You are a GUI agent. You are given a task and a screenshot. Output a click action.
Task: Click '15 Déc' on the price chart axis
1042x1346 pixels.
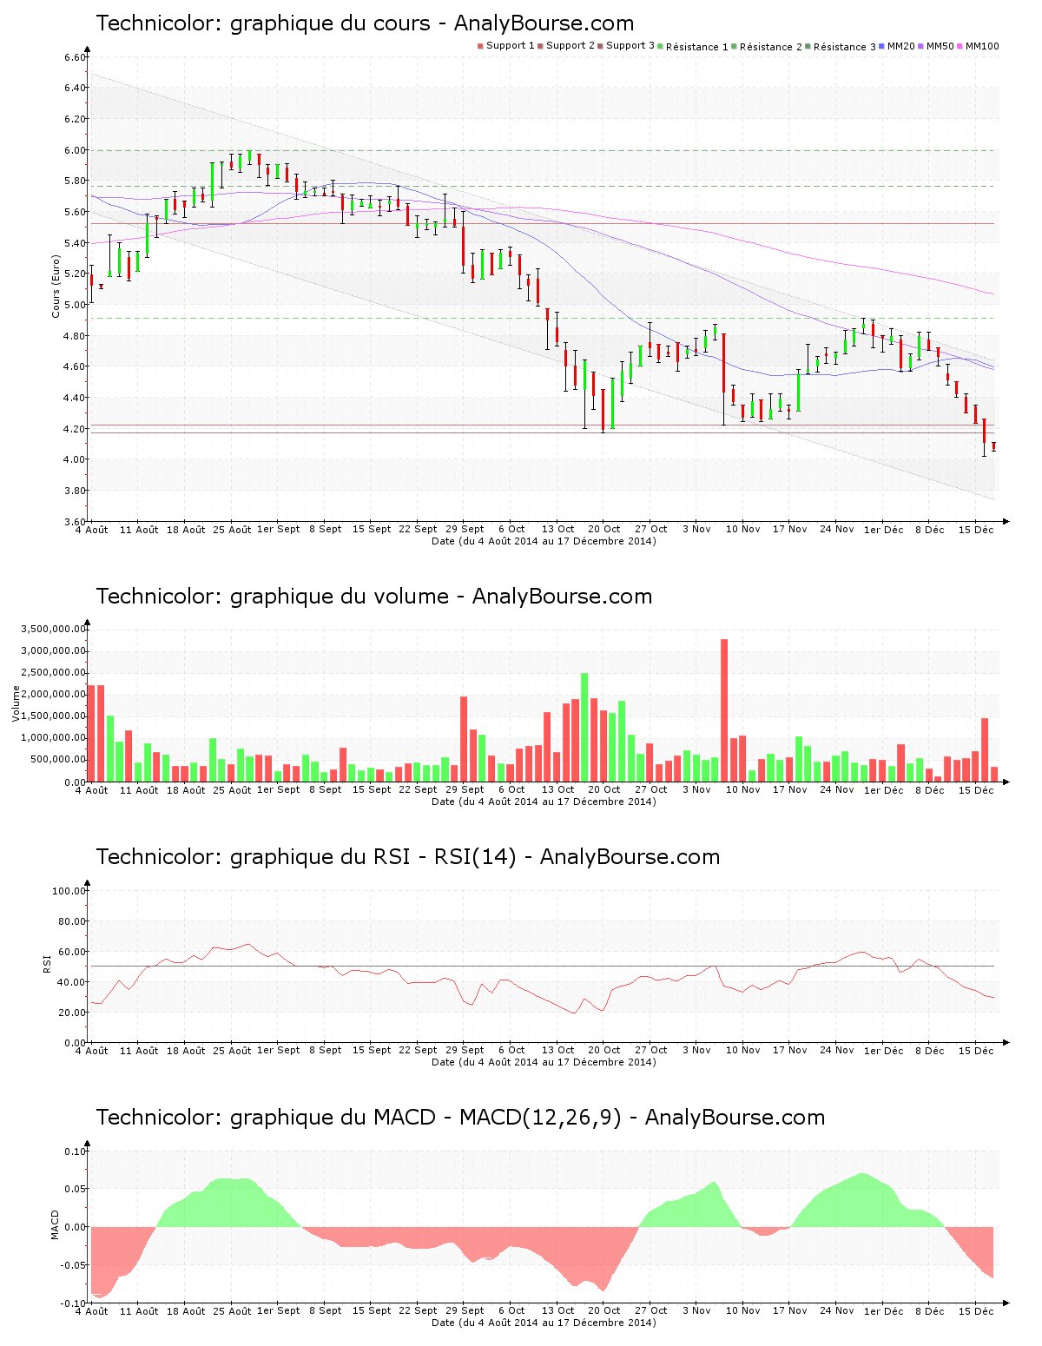(976, 530)
